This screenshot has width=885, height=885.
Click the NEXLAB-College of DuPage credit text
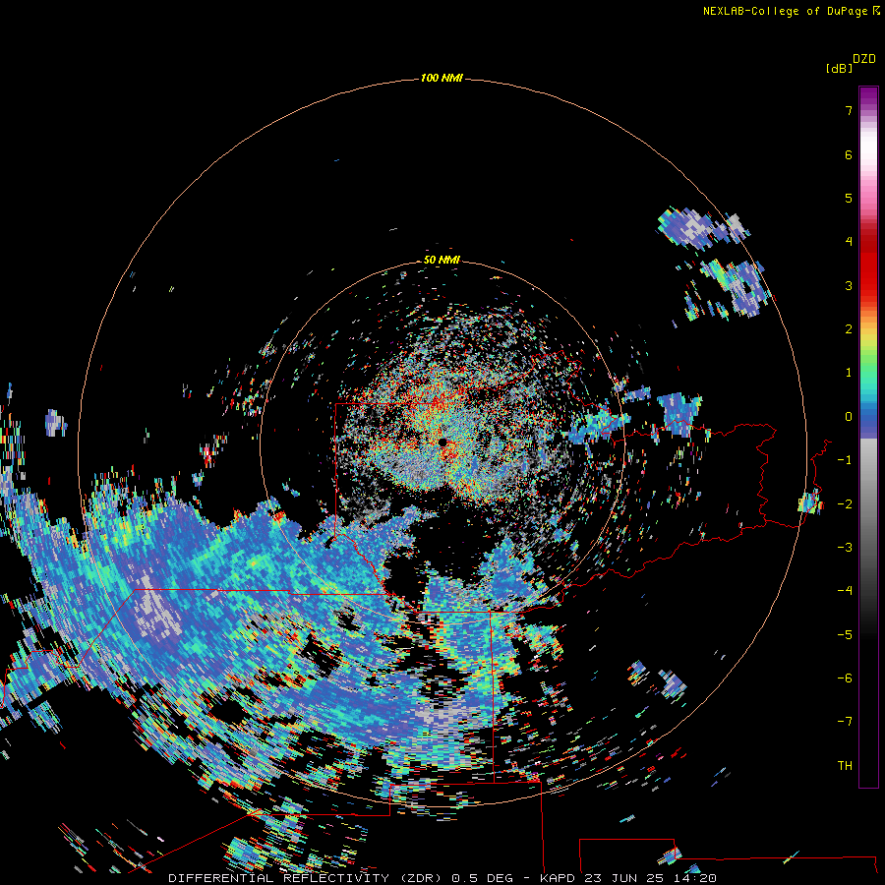point(791,11)
